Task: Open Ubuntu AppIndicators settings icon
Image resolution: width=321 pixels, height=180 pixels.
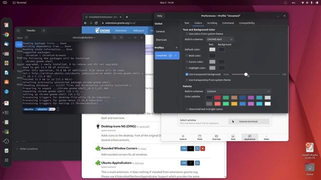Action: 197,163
